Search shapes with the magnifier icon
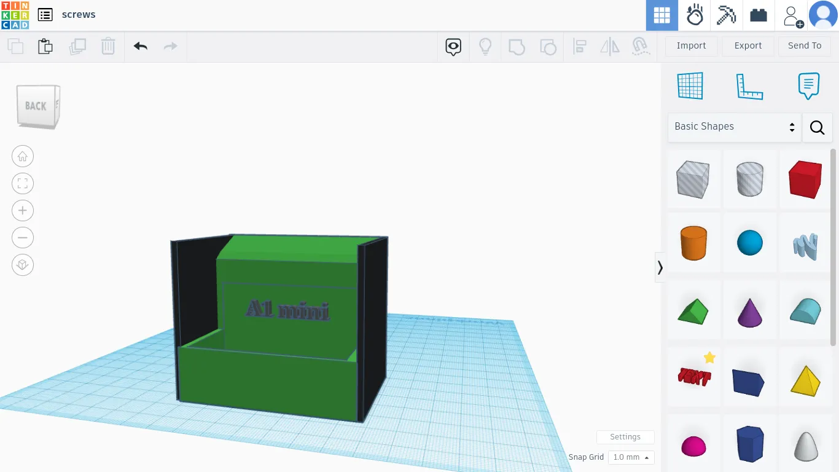 818,127
